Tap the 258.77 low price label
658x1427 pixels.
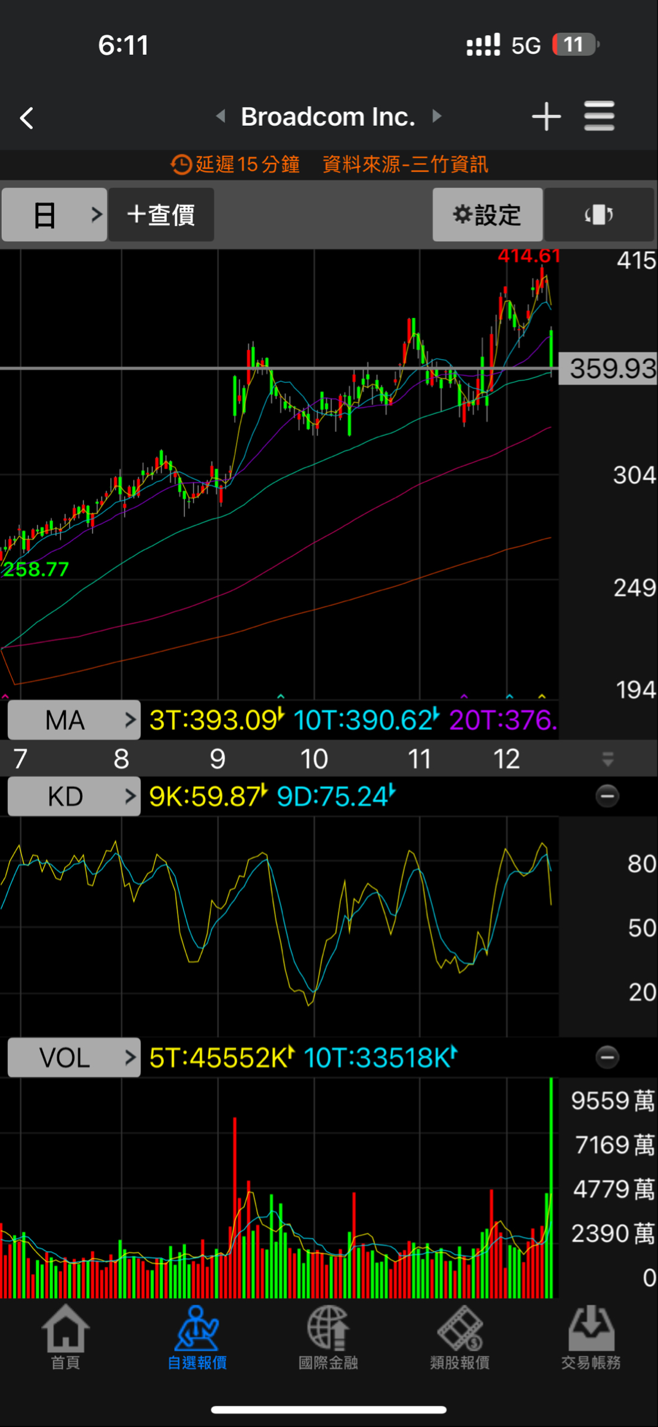click(x=36, y=569)
